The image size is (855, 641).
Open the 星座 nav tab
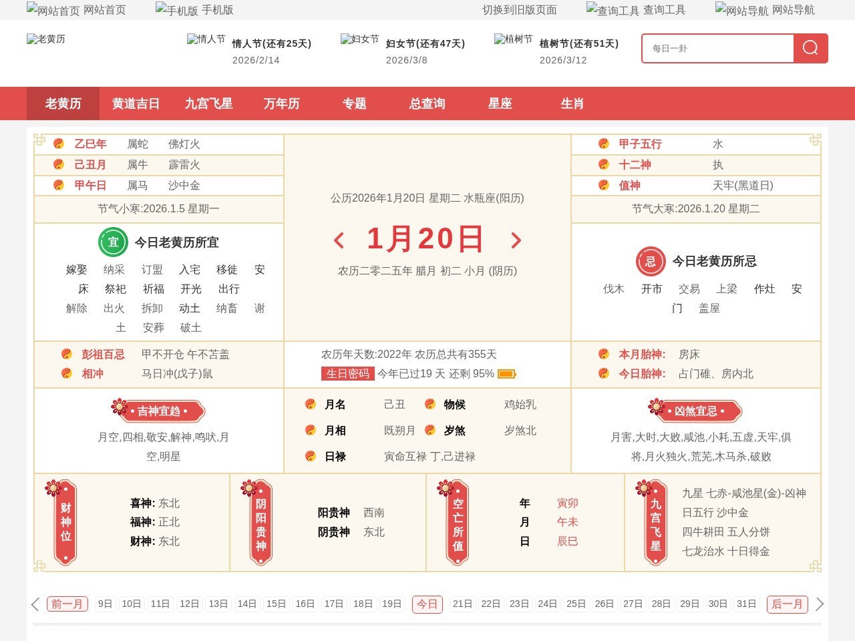click(x=500, y=103)
